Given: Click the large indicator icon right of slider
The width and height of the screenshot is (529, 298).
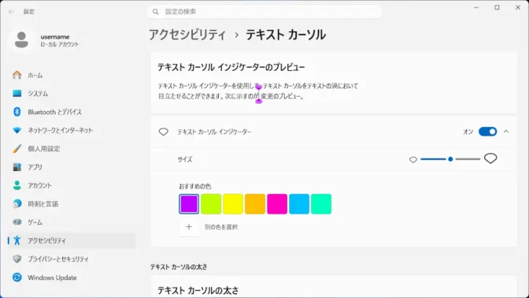Looking at the screenshot, I should click(490, 158).
